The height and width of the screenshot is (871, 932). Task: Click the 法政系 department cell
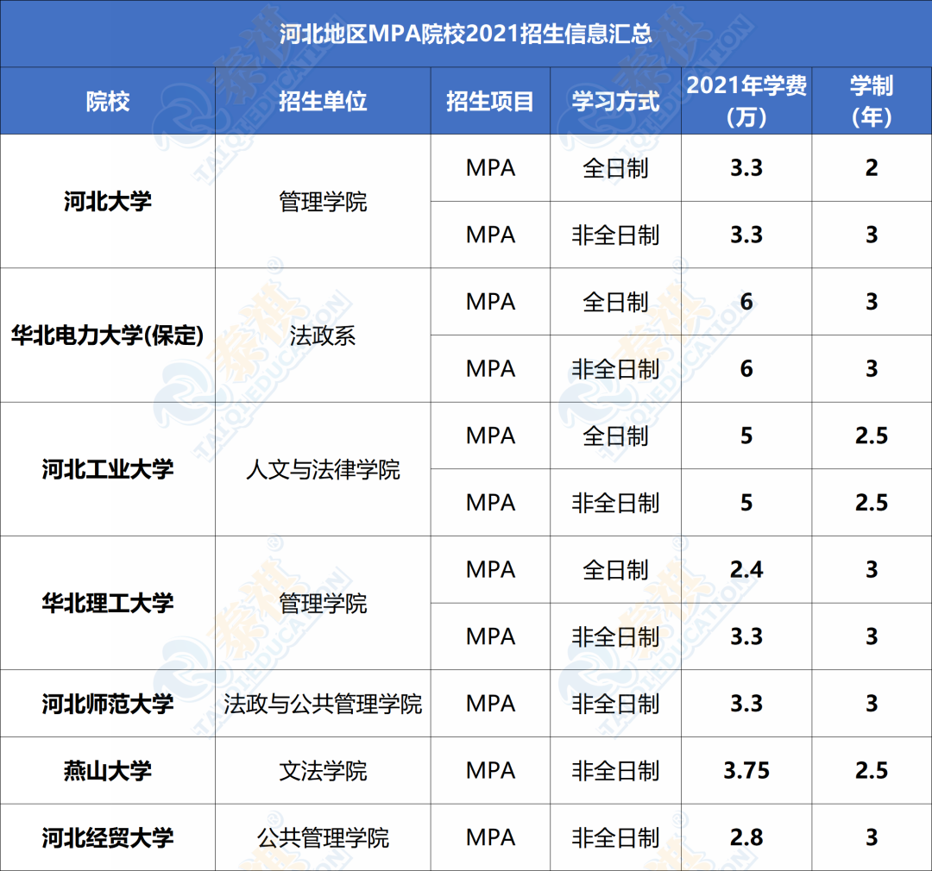pyautogui.click(x=323, y=335)
